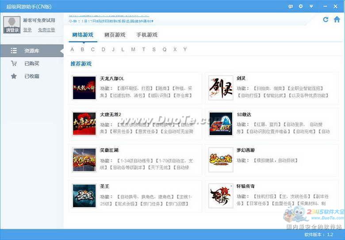Filter games by letter X
The width and height of the screenshot is (345, 240).
click(175, 50)
